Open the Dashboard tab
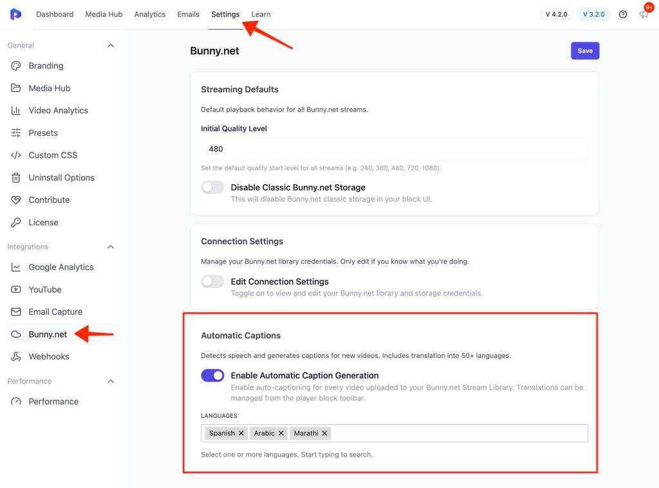The image size is (659, 488). tap(55, 14)
